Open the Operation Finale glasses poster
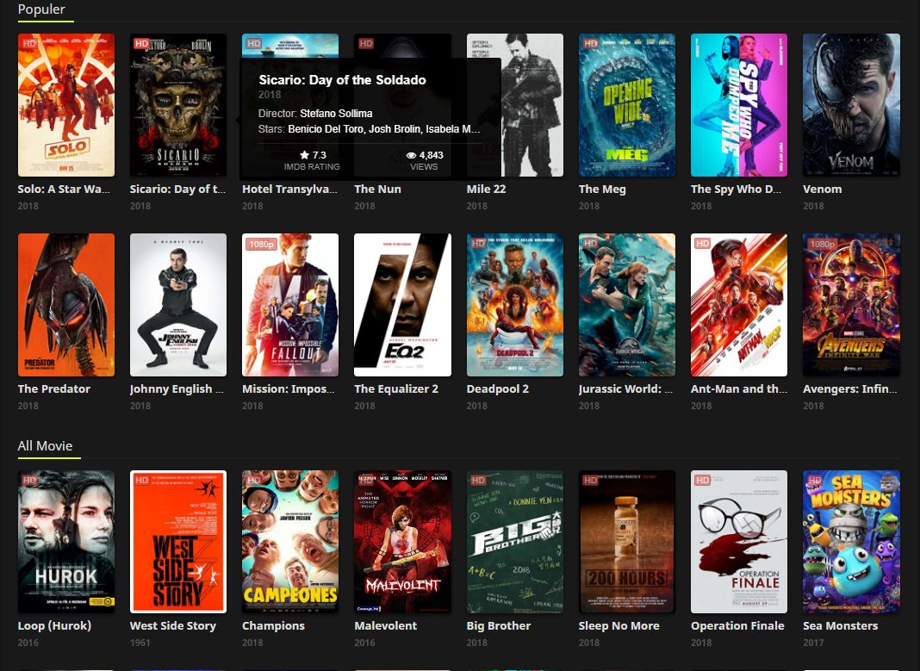Viewport: 920px width, 671px height. (x=739, y=542)
